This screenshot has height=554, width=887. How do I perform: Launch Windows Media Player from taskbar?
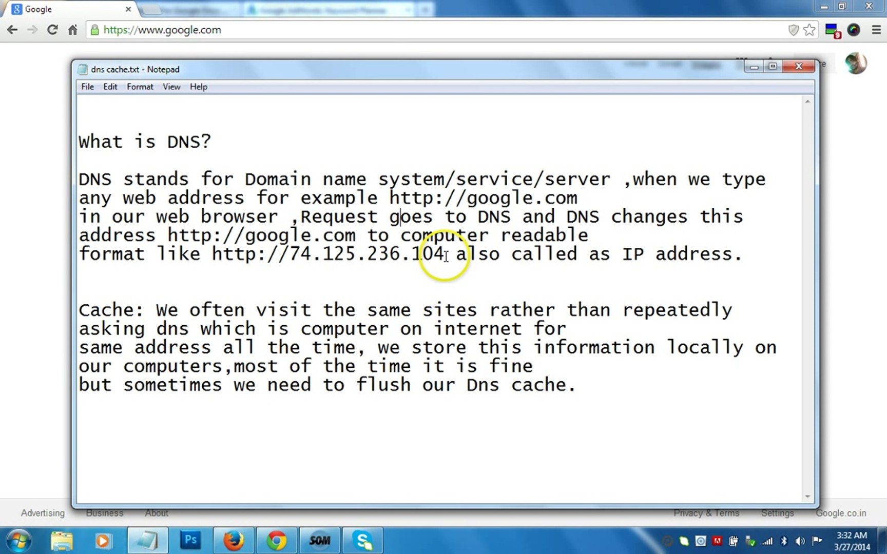click(x=103, y=541)
